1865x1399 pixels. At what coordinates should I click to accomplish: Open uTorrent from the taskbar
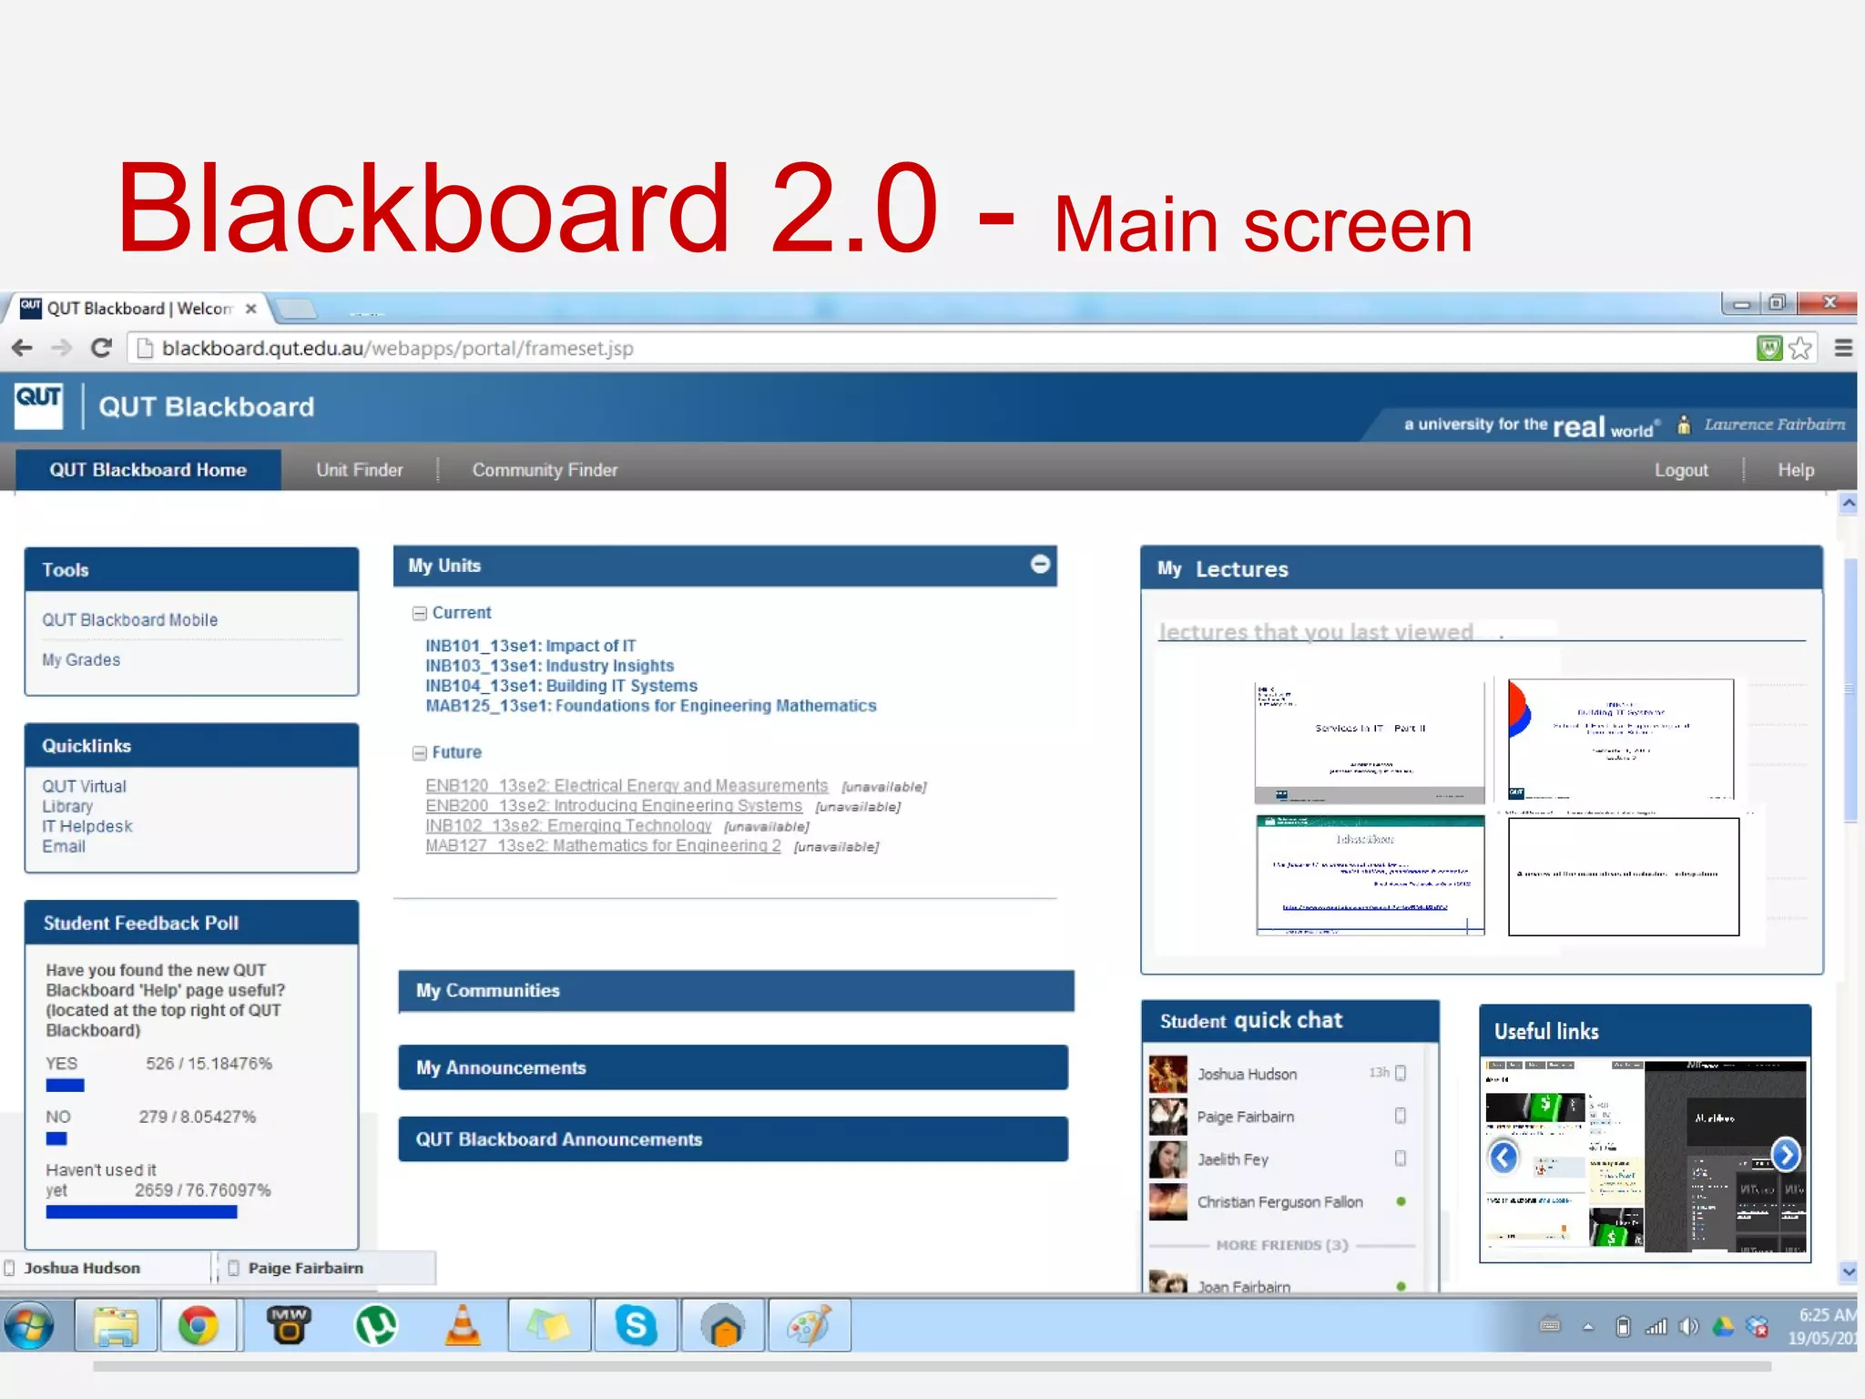[375, 1325]
